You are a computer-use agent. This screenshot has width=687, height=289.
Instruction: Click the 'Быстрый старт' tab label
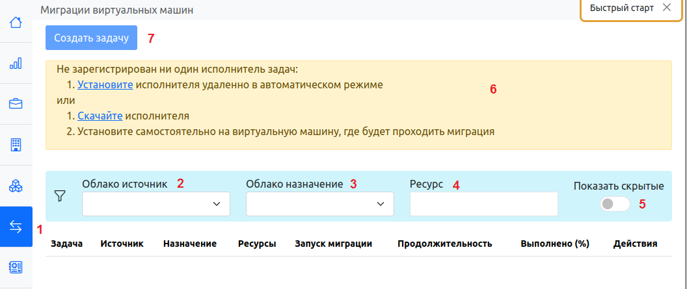click(621, 8)
